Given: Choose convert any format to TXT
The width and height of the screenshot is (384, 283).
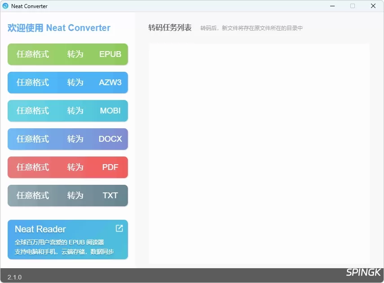Looking at the screenshot, I should 68,196.
